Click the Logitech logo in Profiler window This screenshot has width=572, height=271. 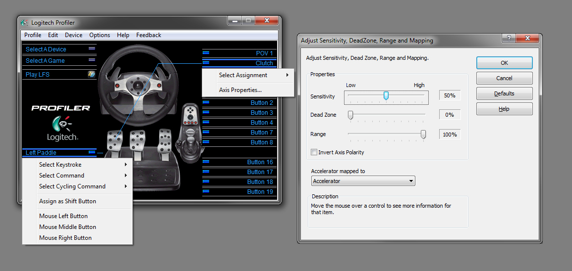62,128
